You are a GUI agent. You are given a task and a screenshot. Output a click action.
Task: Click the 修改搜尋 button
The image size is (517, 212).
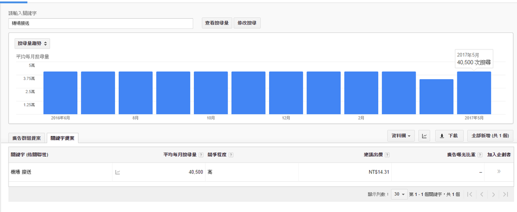point(247,23)
